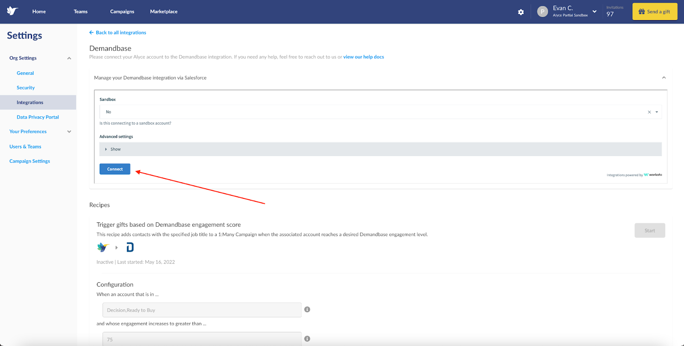Open the settings gear icon
This screenshot has height=346, width=684.
tap(521, 12)
